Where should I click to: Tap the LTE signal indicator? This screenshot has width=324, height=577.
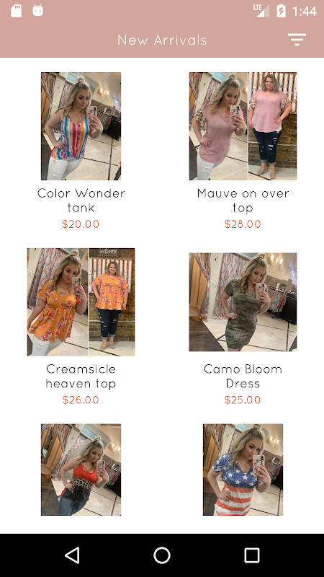click(261, 11)
